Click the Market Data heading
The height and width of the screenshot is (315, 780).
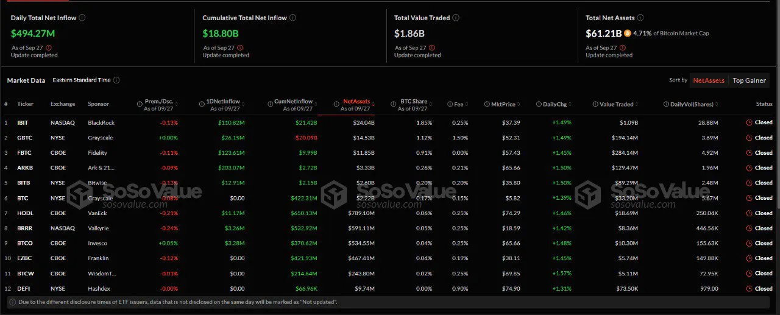(26, 80)
